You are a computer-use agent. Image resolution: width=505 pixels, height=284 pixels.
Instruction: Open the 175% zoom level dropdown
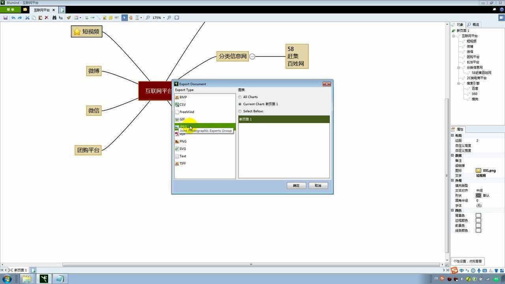point(164,18)
